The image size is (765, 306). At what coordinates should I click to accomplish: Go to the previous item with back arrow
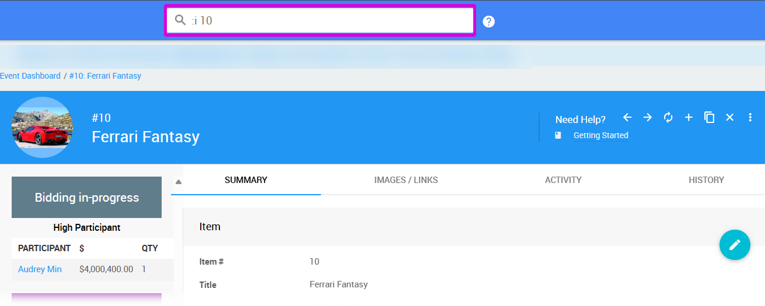coord(627,118)
